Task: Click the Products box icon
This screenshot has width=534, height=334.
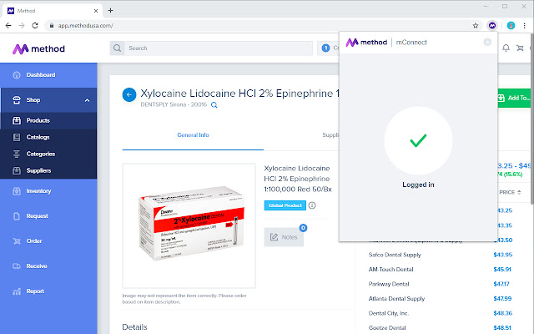Action: coord(17,120)
